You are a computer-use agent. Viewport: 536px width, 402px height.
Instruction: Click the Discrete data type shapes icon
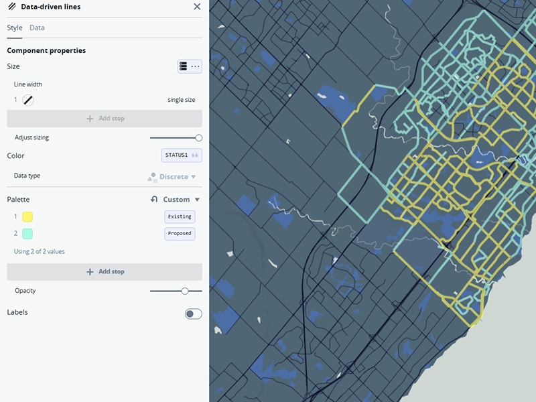(x=152, y=177)
